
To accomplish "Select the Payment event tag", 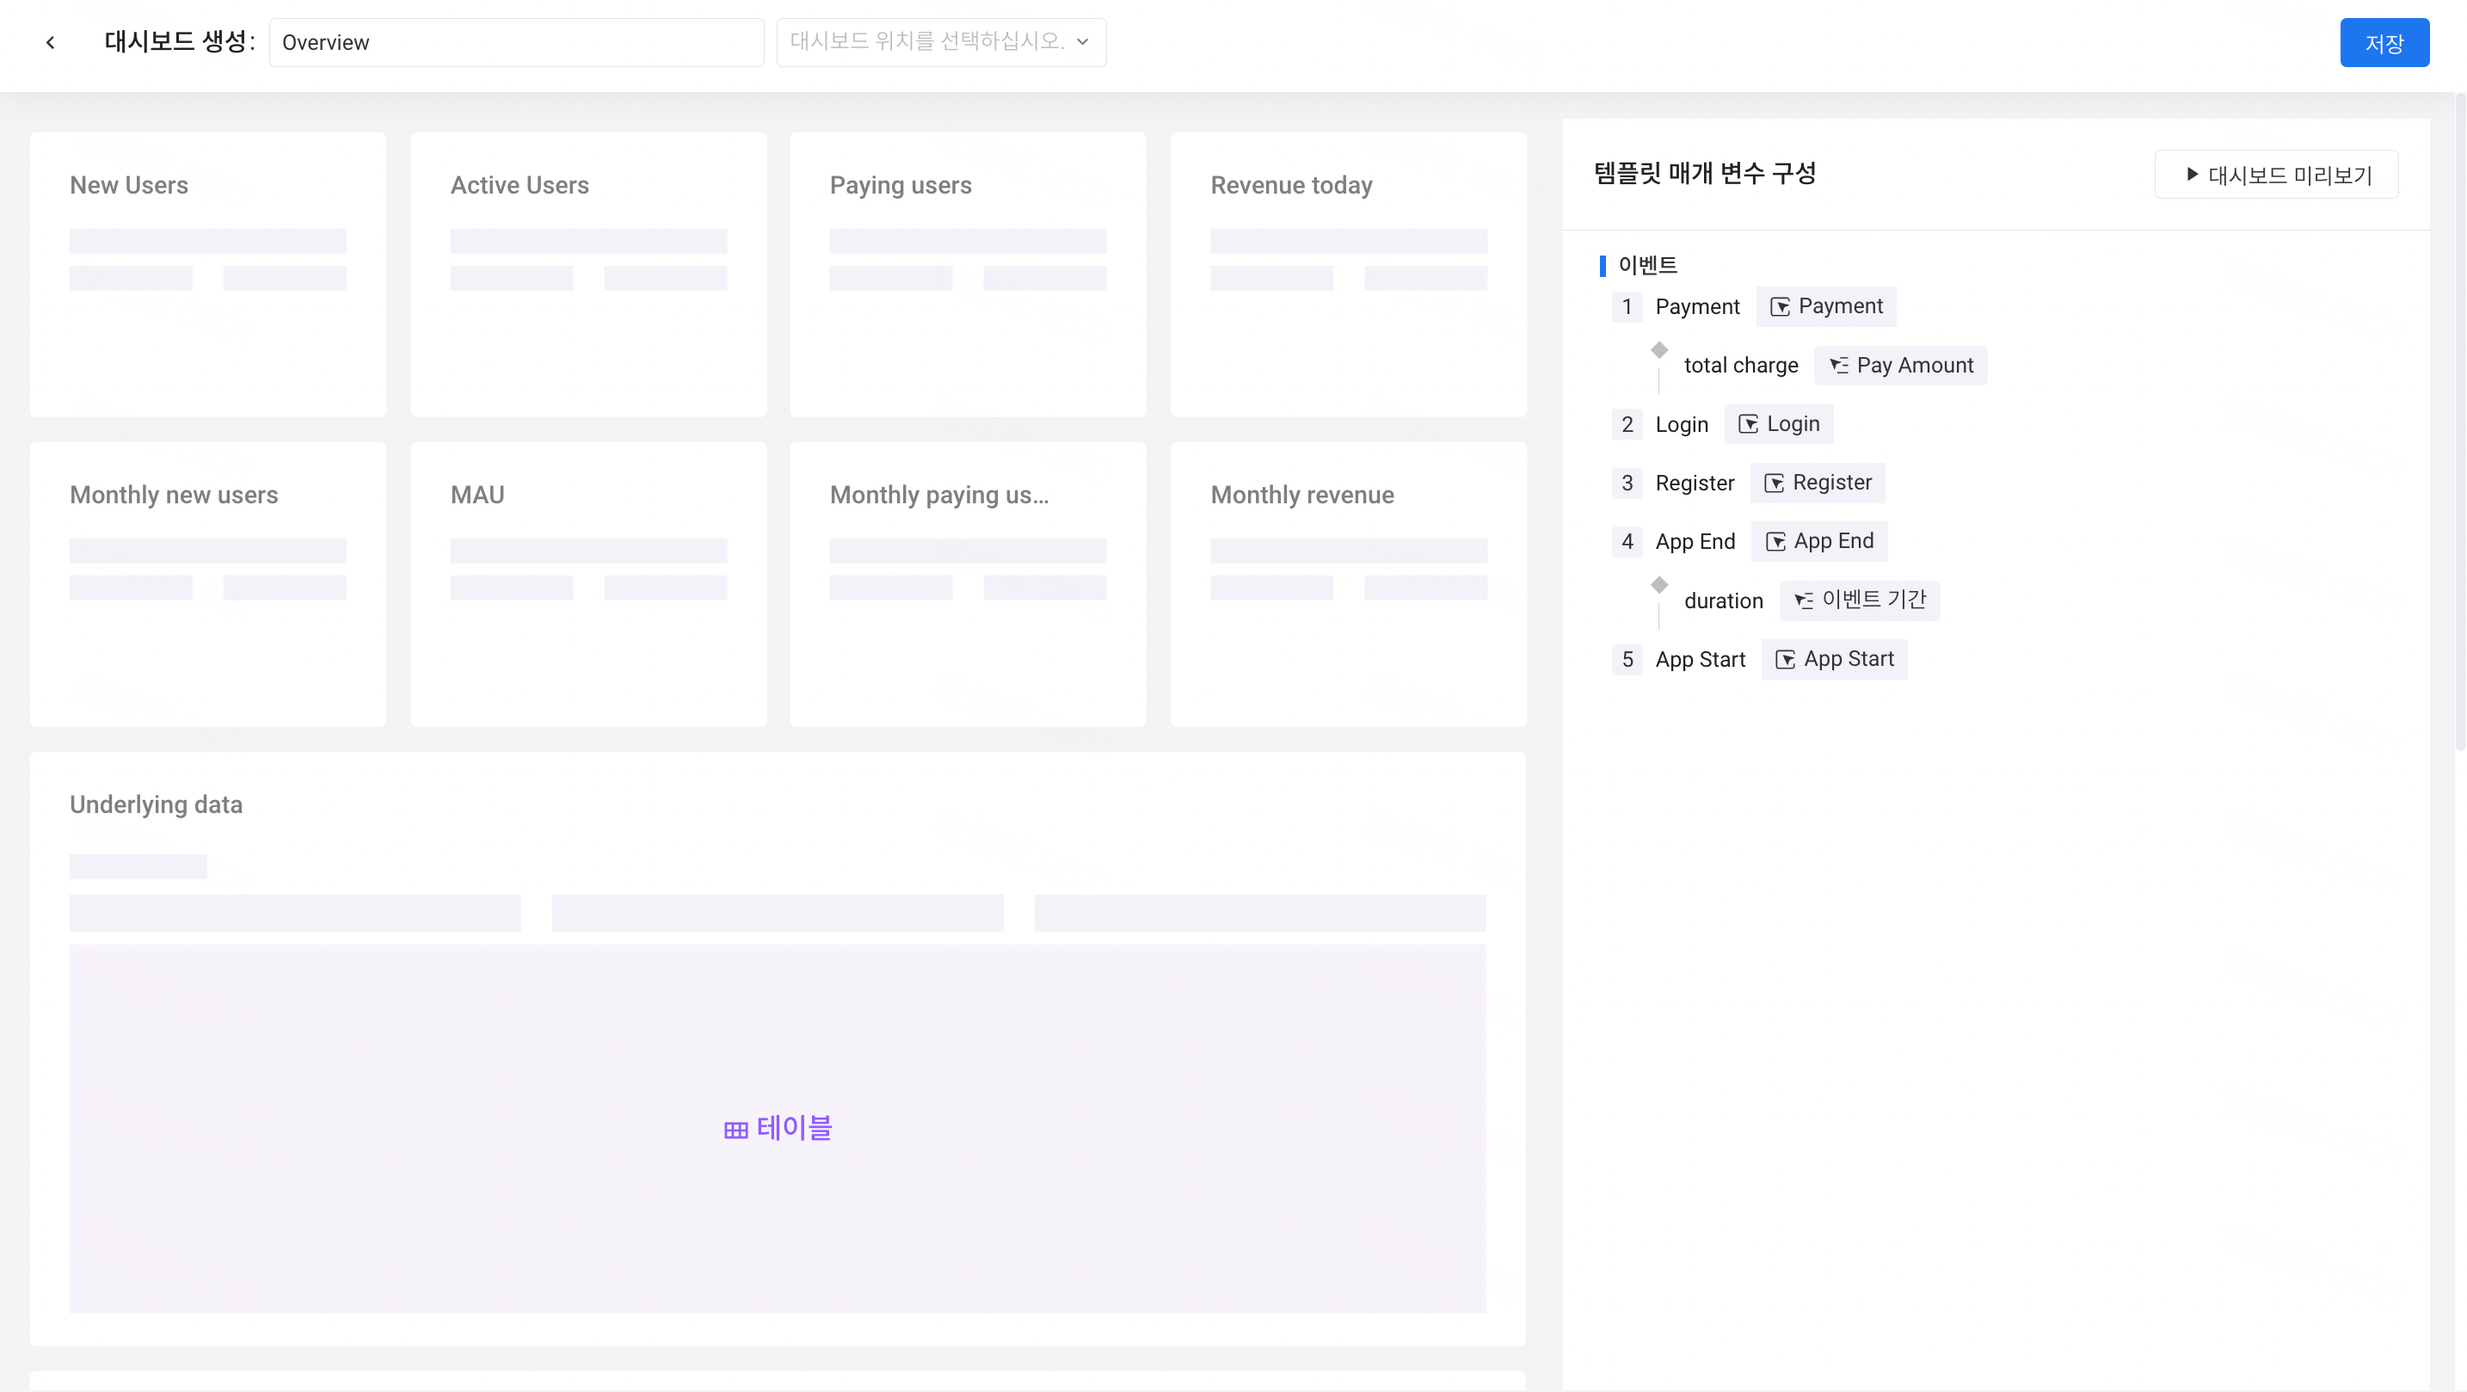I will 1825,306.
